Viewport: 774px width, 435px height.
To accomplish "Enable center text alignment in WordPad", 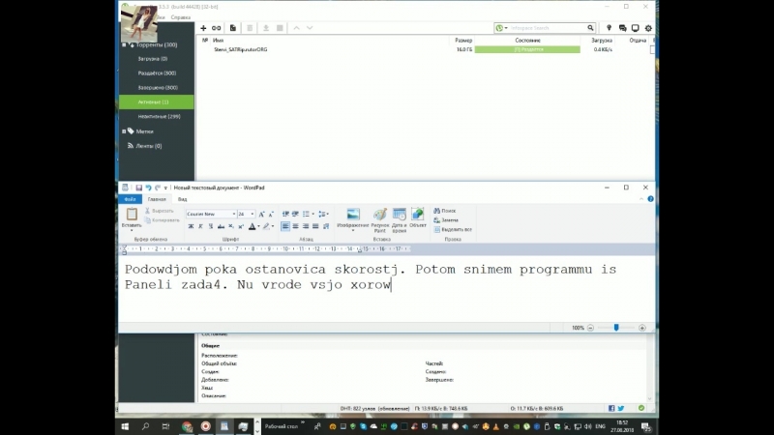I will pos(296,226).
